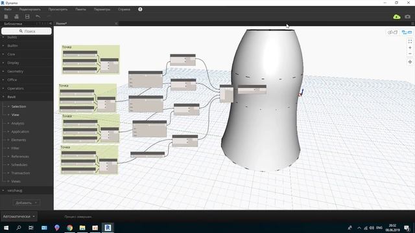The height and width of the screenshot is (233, 415).
Task: Click the save toolbar icon
Action: (x=27, y=17)
